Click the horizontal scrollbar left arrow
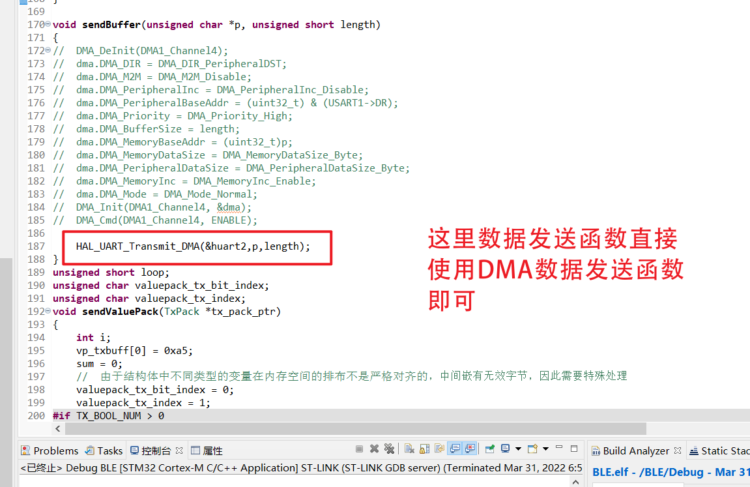 click(58, 428)
